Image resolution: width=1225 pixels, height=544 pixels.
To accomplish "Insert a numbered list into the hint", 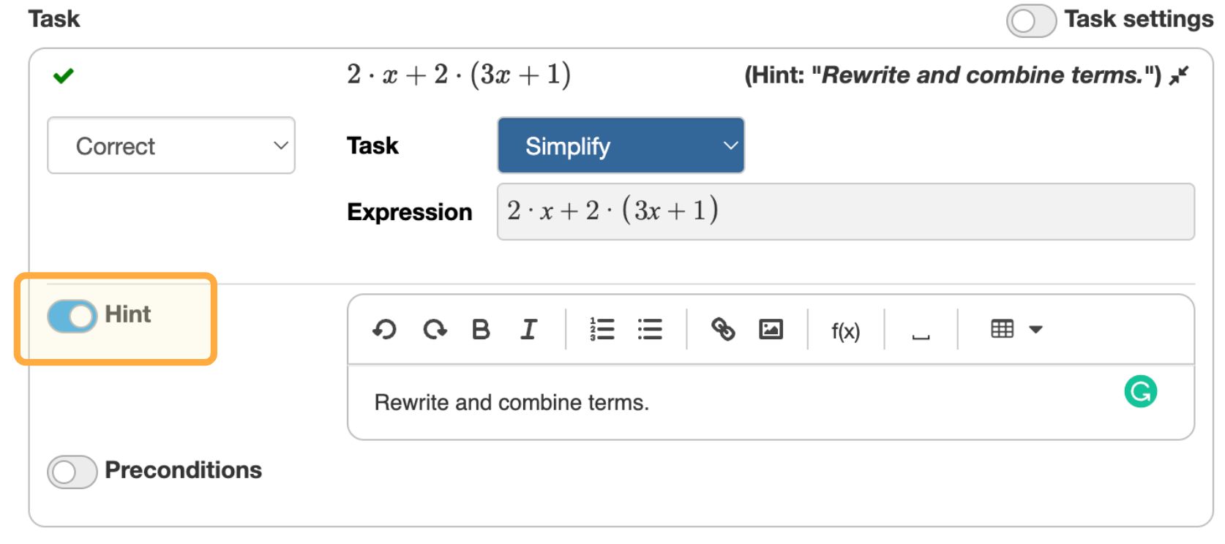I will tap(602, 329).
